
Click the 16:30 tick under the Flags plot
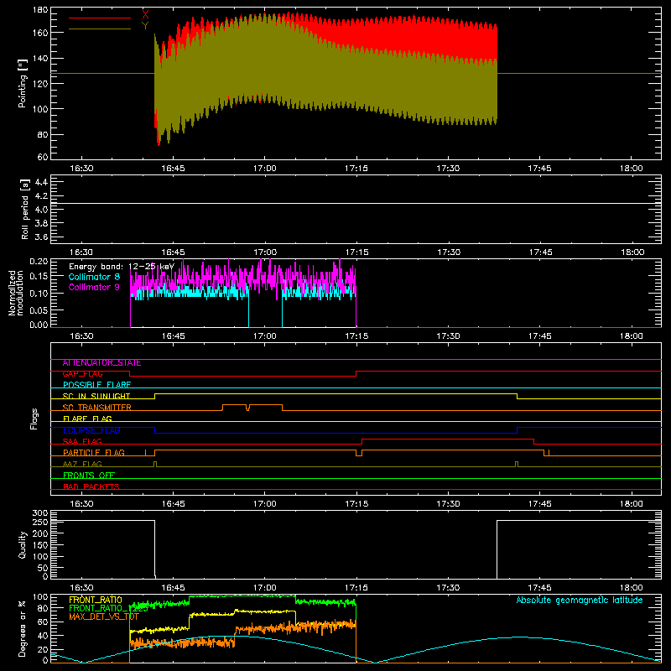[x=81, y=504]
